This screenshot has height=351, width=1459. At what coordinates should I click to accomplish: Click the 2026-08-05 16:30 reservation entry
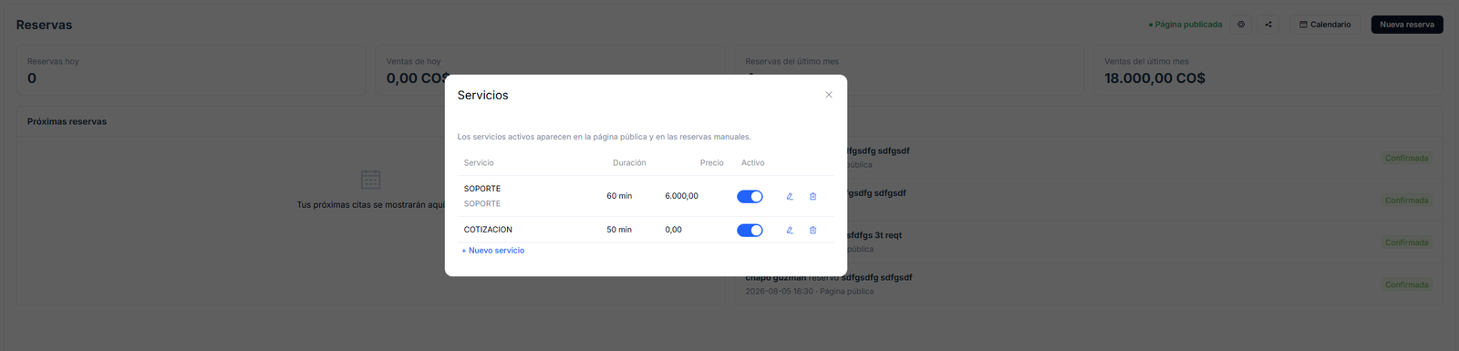[1090, 284]
